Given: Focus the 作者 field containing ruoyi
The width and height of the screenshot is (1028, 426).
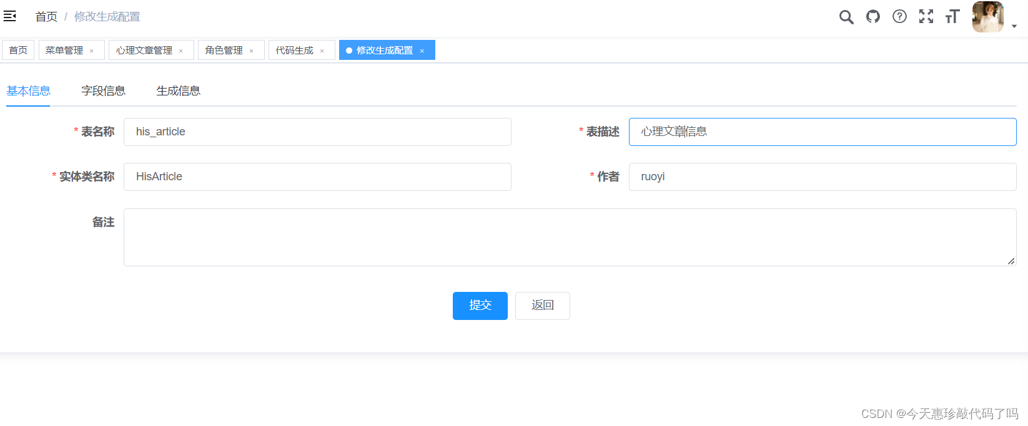Looking at the screenshot, I should point(823,177).
